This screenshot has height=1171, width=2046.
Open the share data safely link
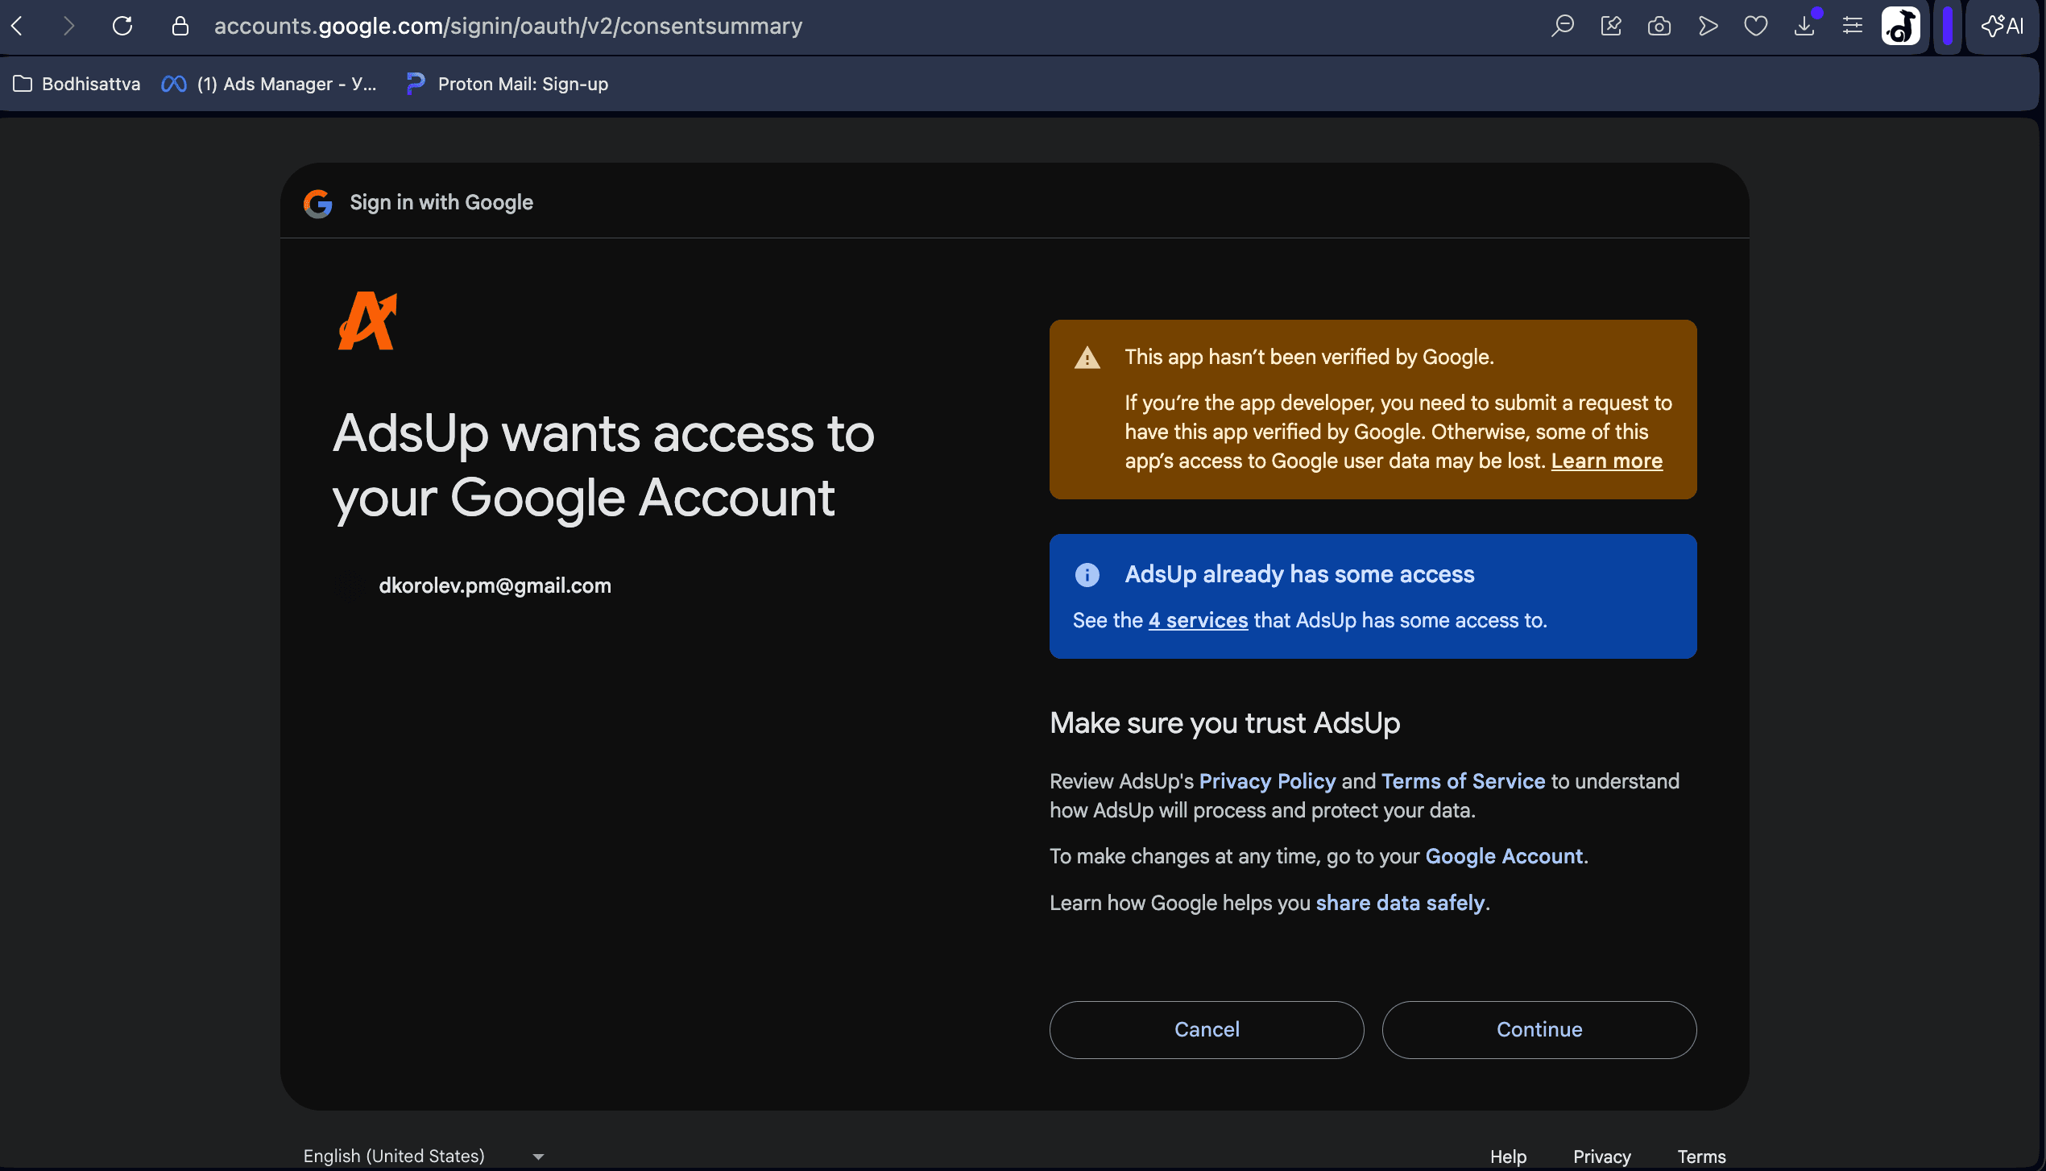[1400, 903]
